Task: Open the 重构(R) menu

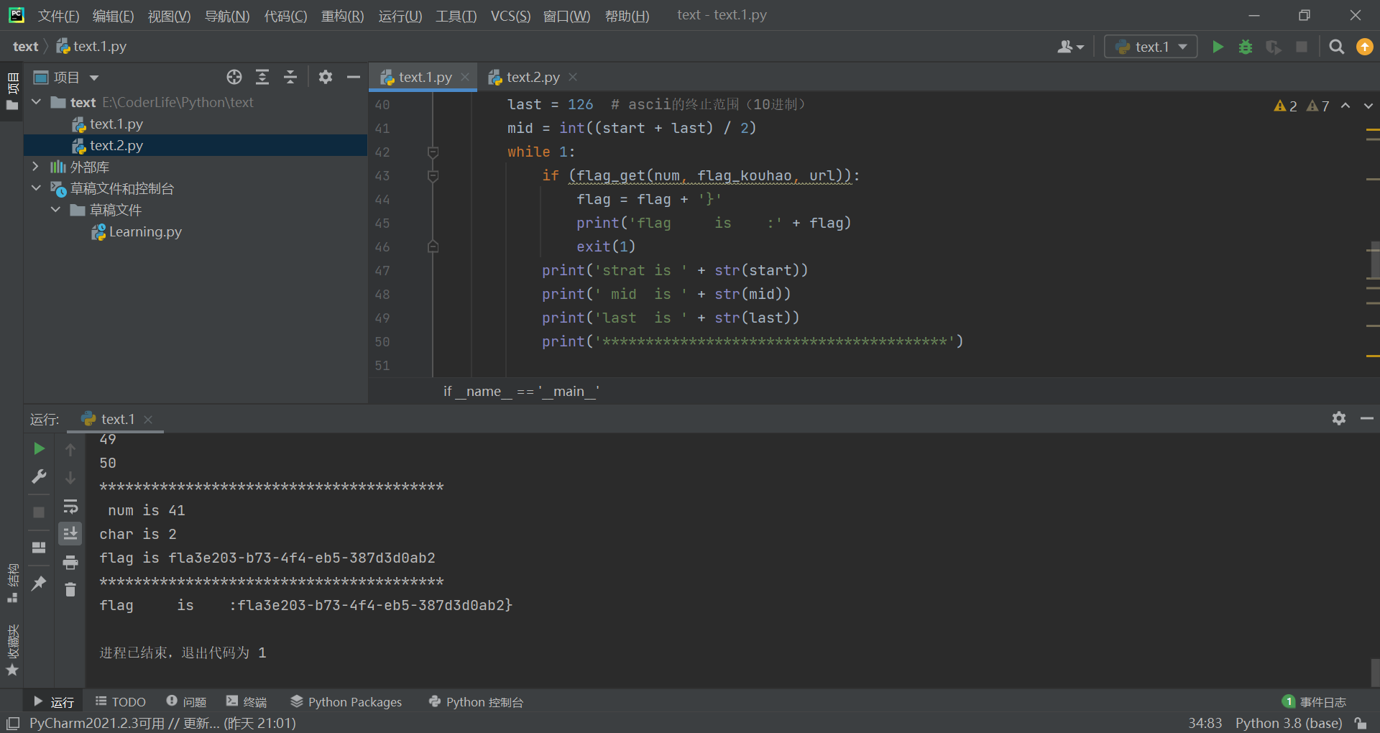Action: coord(342,16)
